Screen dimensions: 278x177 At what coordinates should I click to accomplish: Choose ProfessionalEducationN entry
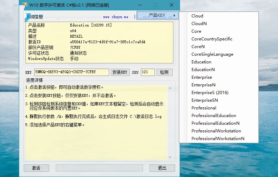(x=219, y=123)
